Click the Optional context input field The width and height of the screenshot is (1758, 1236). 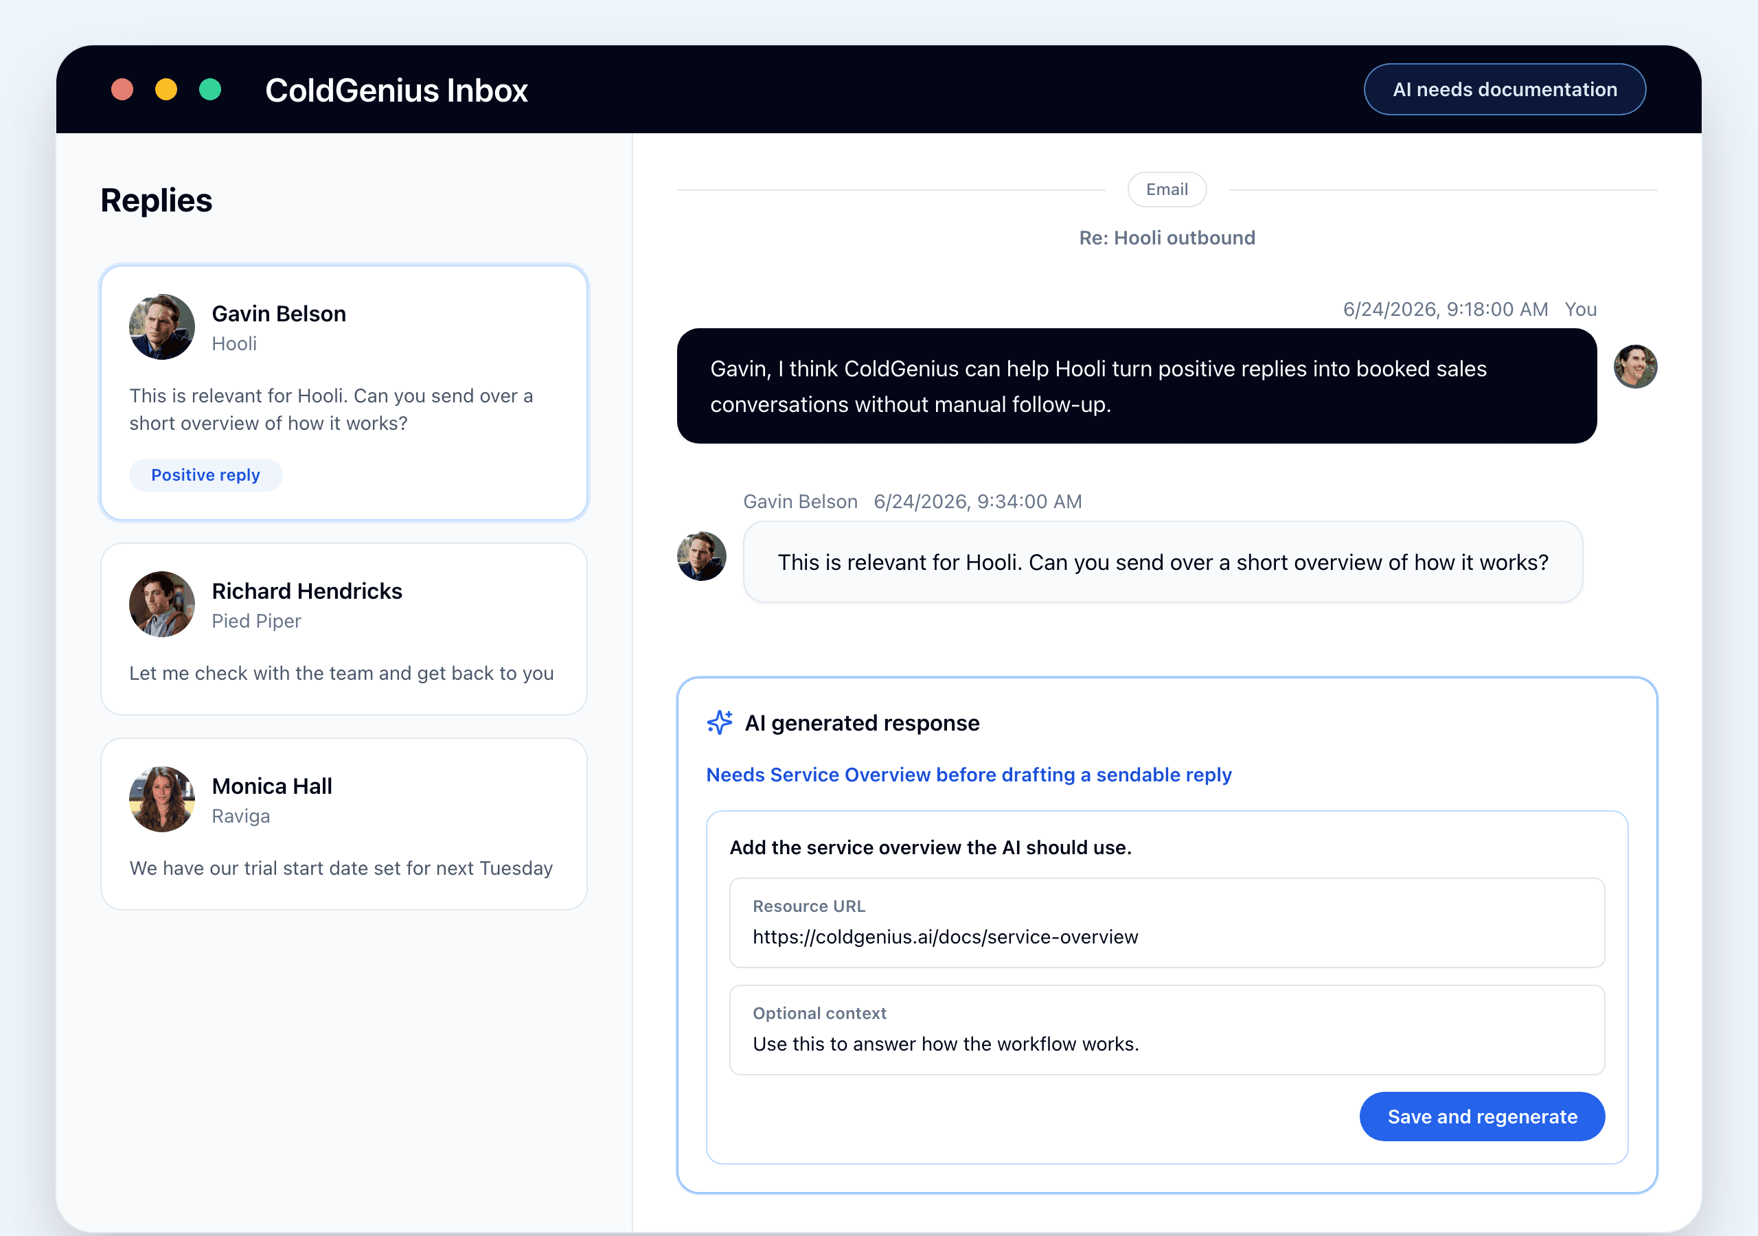click(x=1167, y=1030)
